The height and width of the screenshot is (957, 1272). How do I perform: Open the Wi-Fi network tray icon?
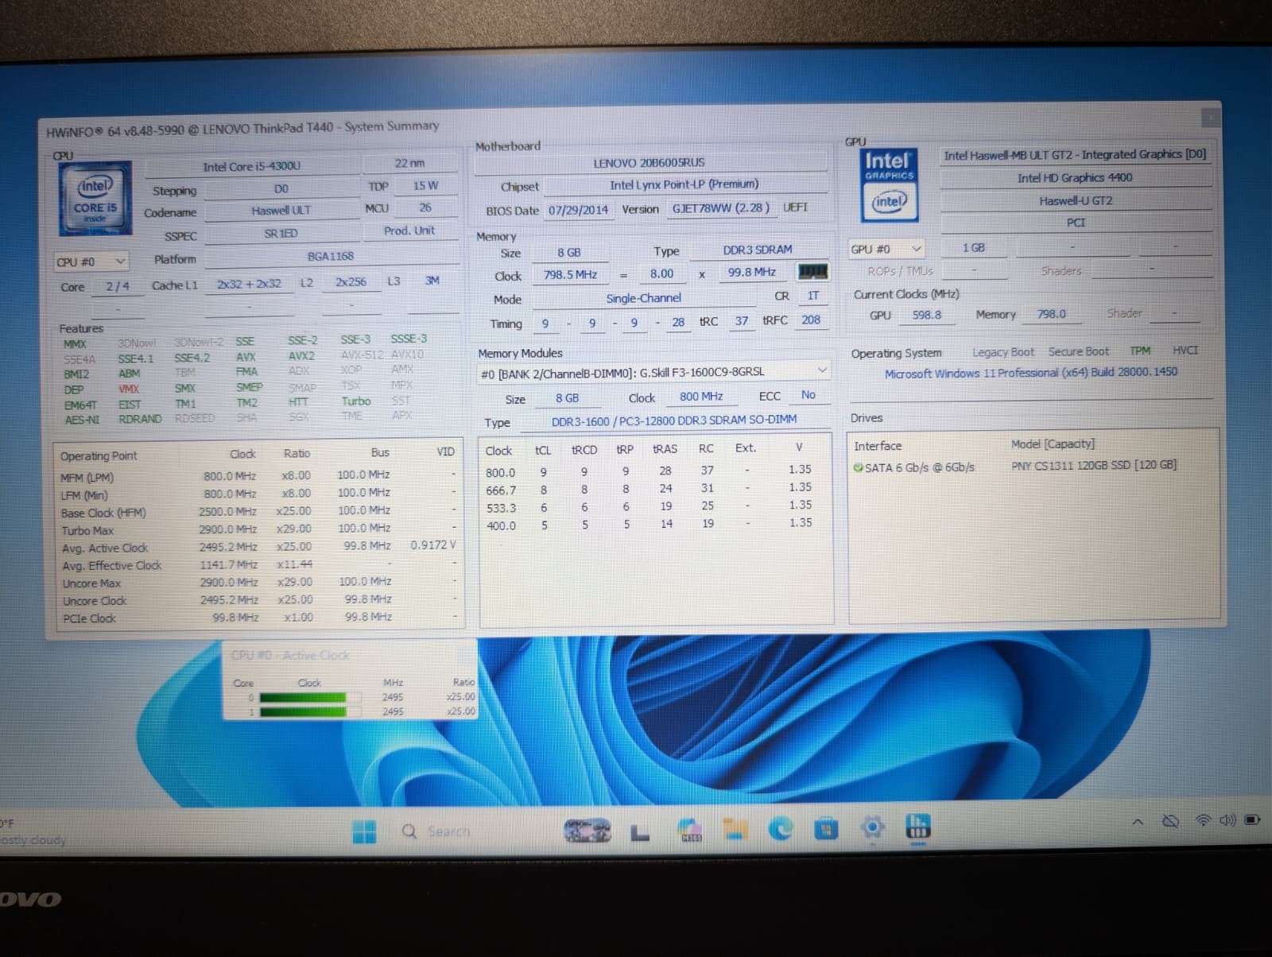coord(1204,820)
